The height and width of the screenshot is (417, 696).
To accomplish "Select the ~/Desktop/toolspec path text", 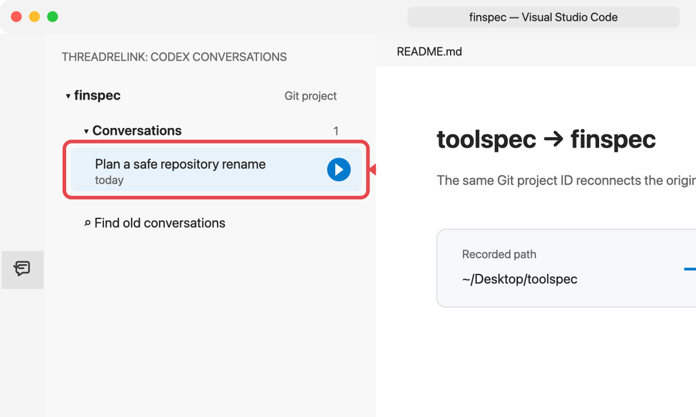I will (x=520, y=279).
